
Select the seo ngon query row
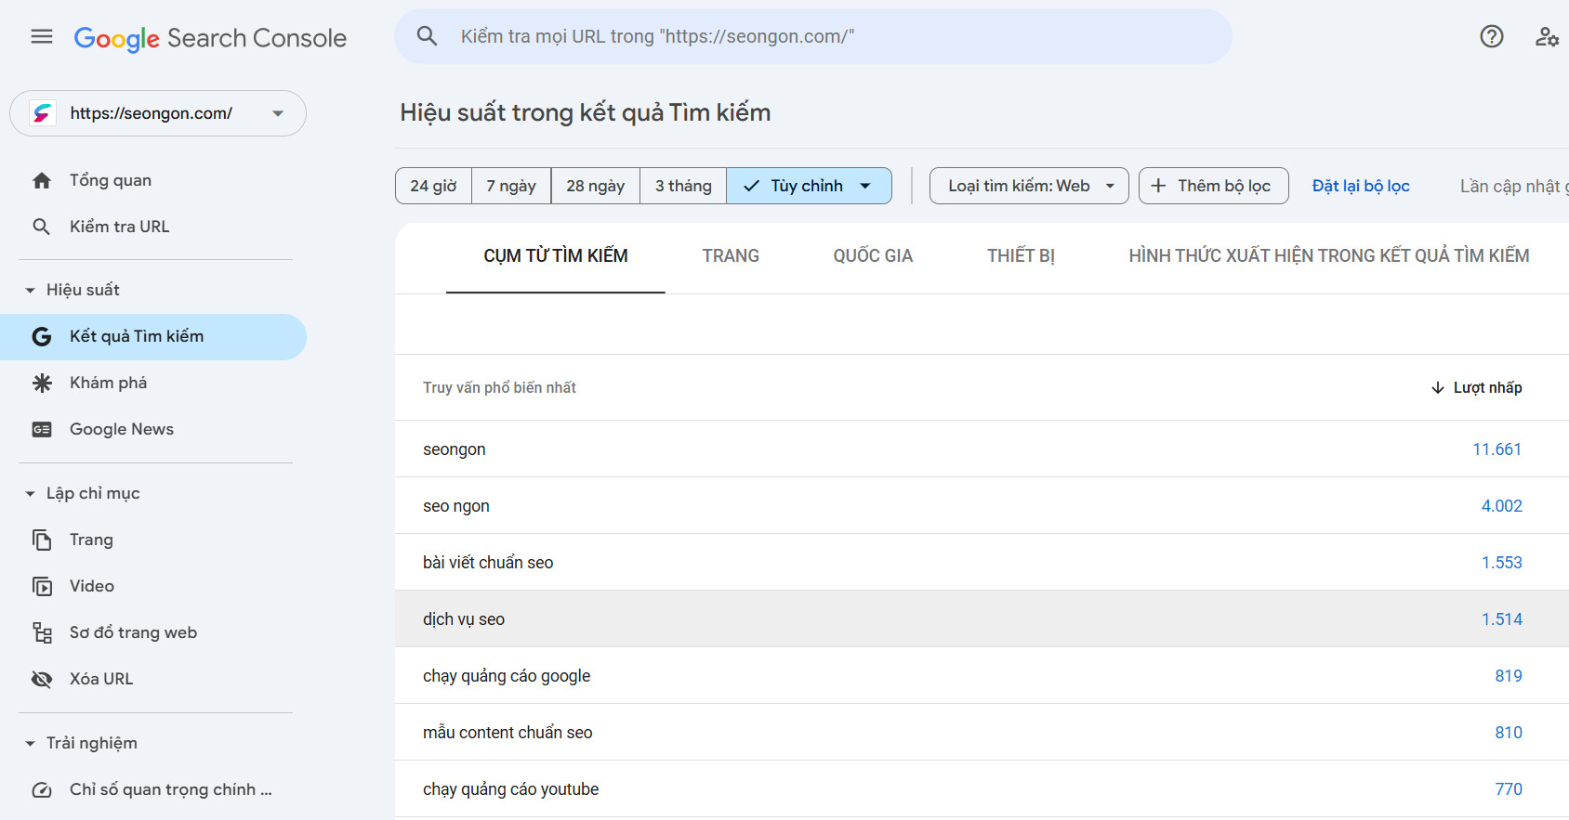982,505
